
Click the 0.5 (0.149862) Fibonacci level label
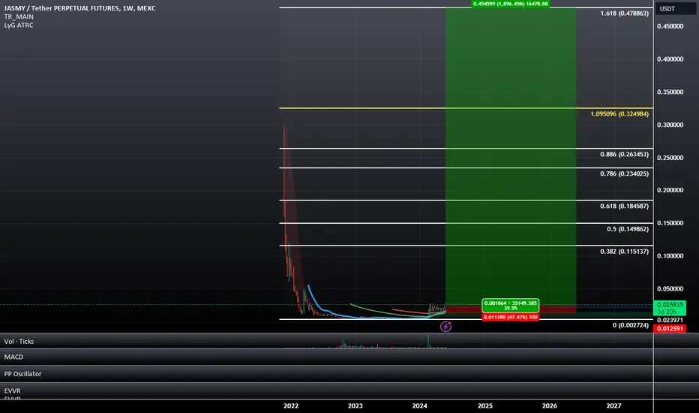click(628, 229)
